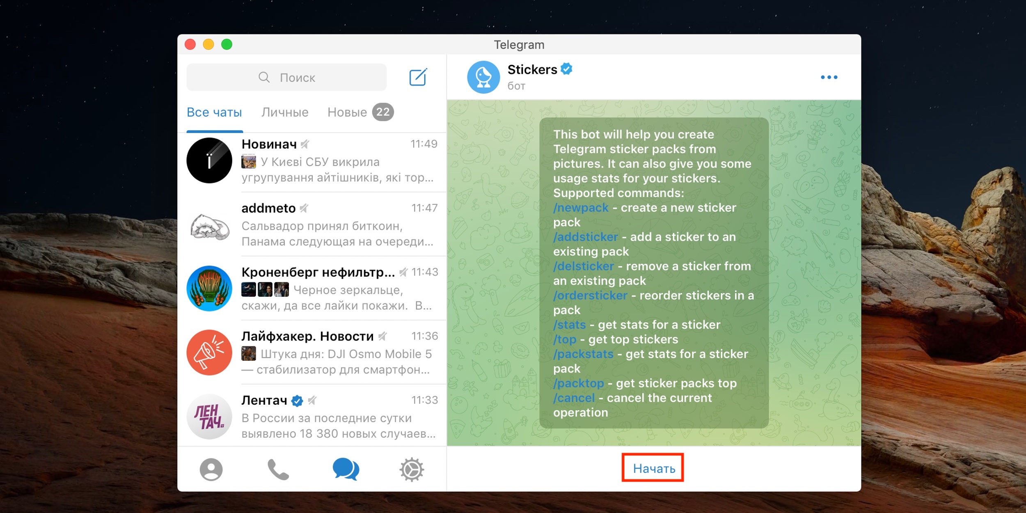
Task: Click the /packstats command link
Action: [x=583, y=354]
